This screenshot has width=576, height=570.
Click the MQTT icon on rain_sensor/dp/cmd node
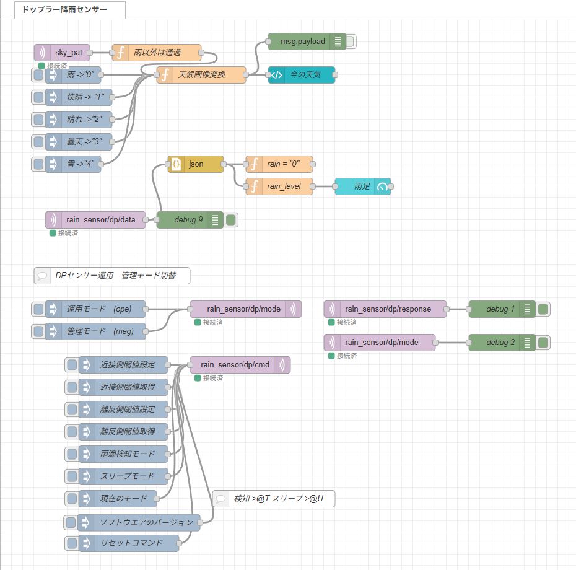click(x=282, y=366)
